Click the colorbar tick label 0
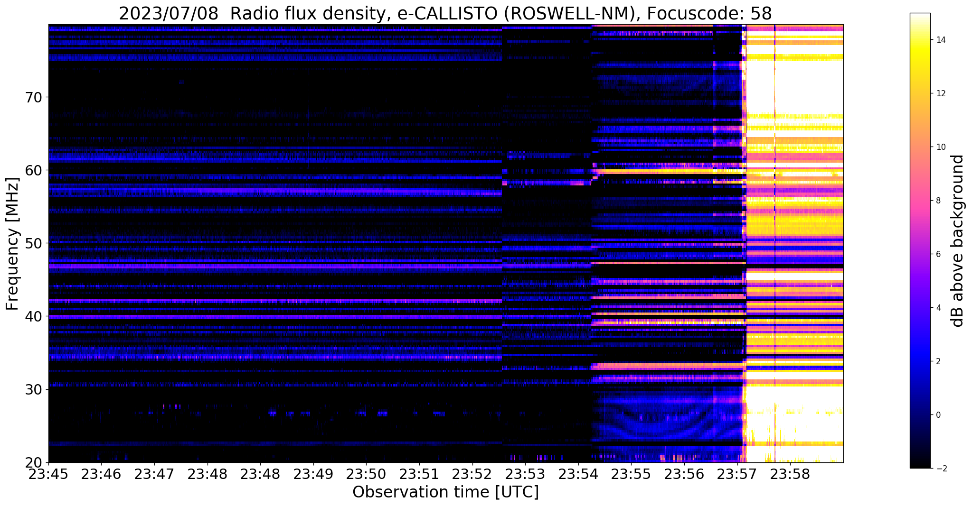Viewport: 972px width, 506px height. [x=938, y=415]
